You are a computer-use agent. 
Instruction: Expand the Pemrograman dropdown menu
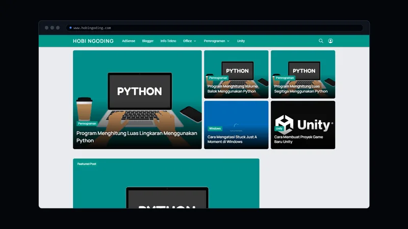tap(216, 41)
